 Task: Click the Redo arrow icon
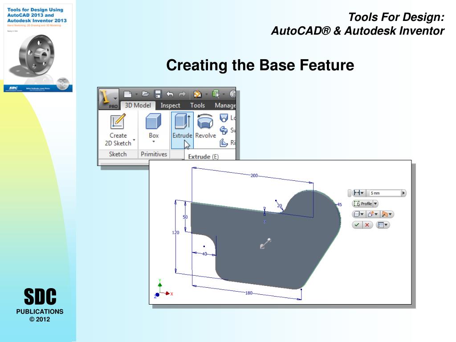[x=182, y=94]
